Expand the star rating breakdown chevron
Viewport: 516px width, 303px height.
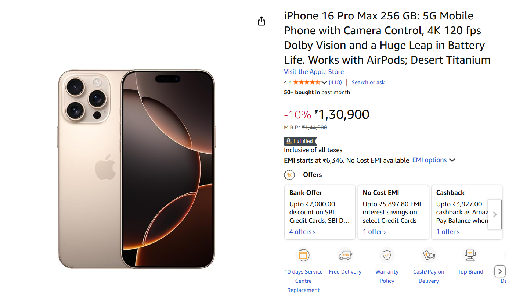coord(324,82)
